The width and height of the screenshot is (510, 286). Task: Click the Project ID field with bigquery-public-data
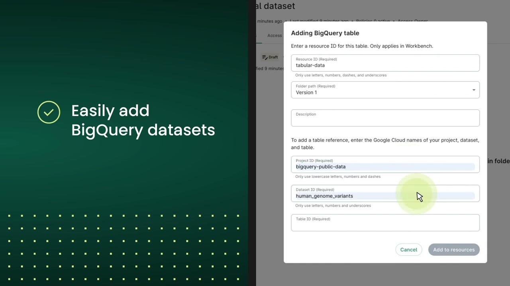click(385, 164)
